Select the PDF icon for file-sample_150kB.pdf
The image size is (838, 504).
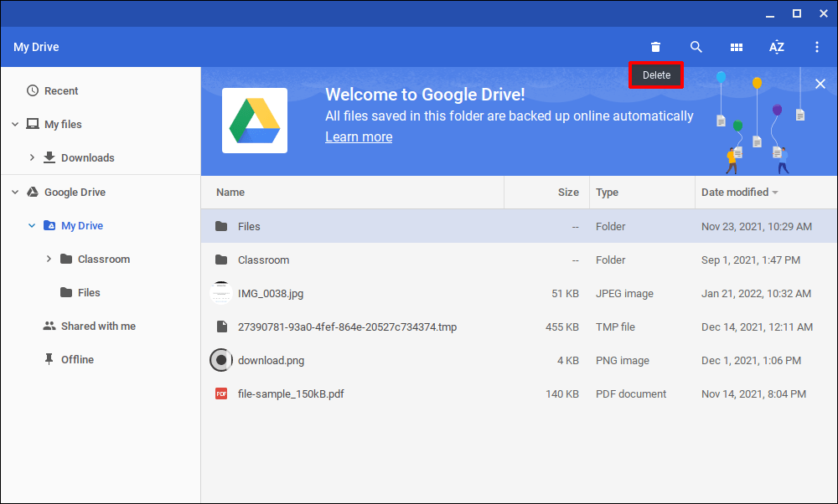221,393
